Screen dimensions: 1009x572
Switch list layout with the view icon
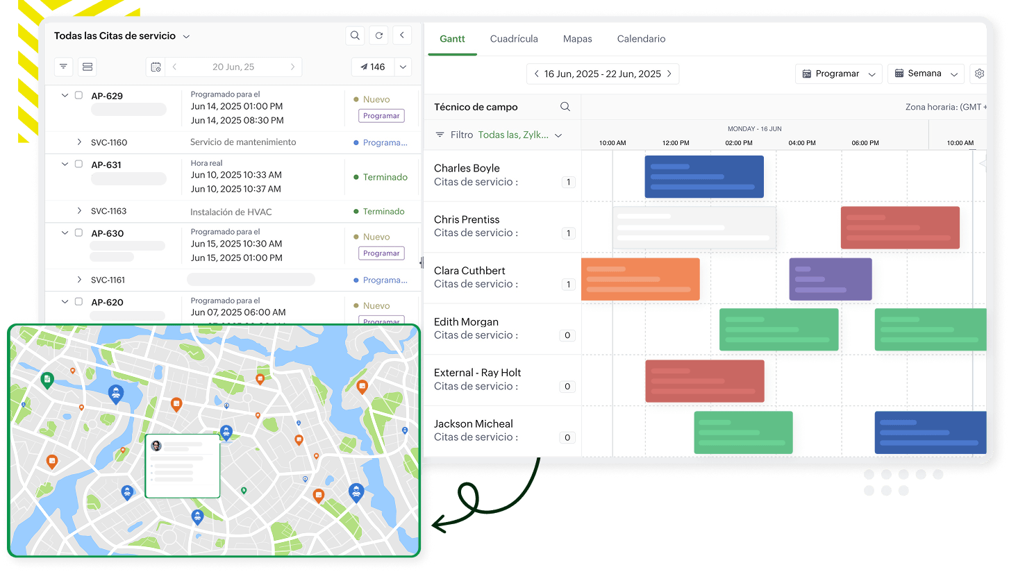pyautogui.click(x=87, y=67)
